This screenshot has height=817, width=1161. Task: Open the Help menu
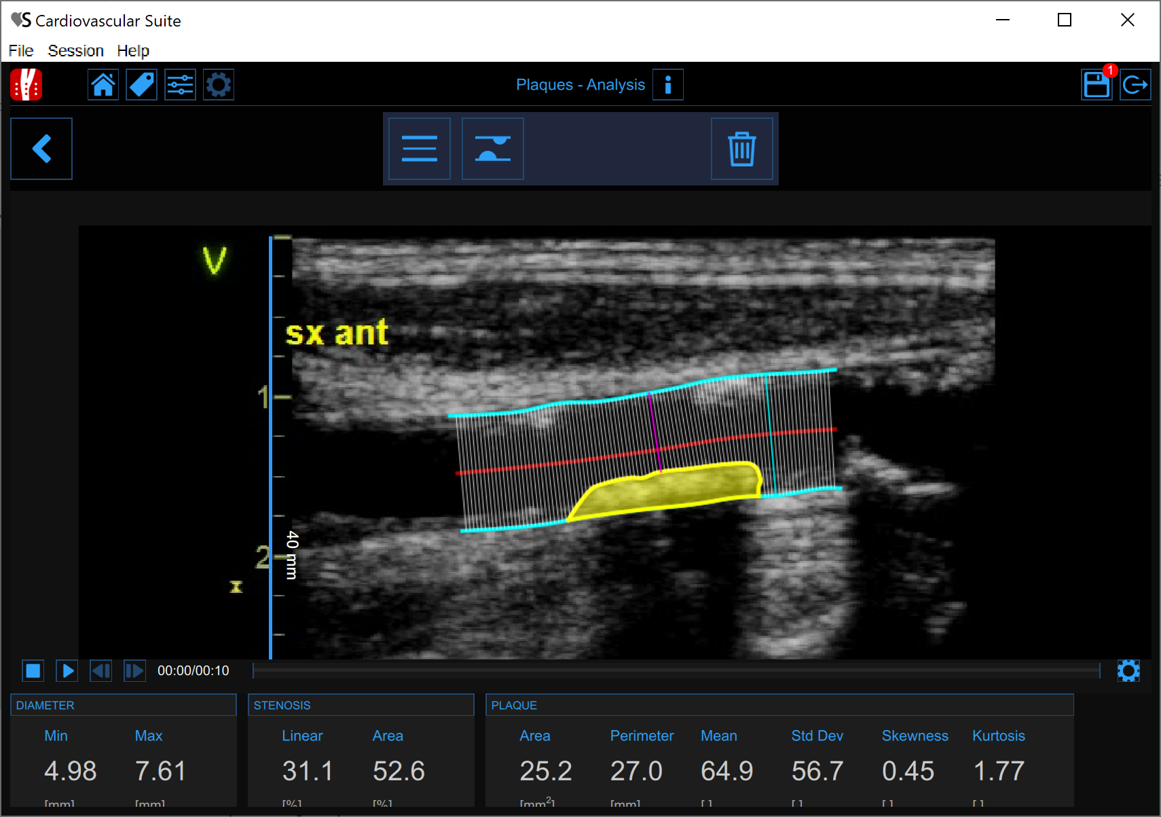click(133, 51)
